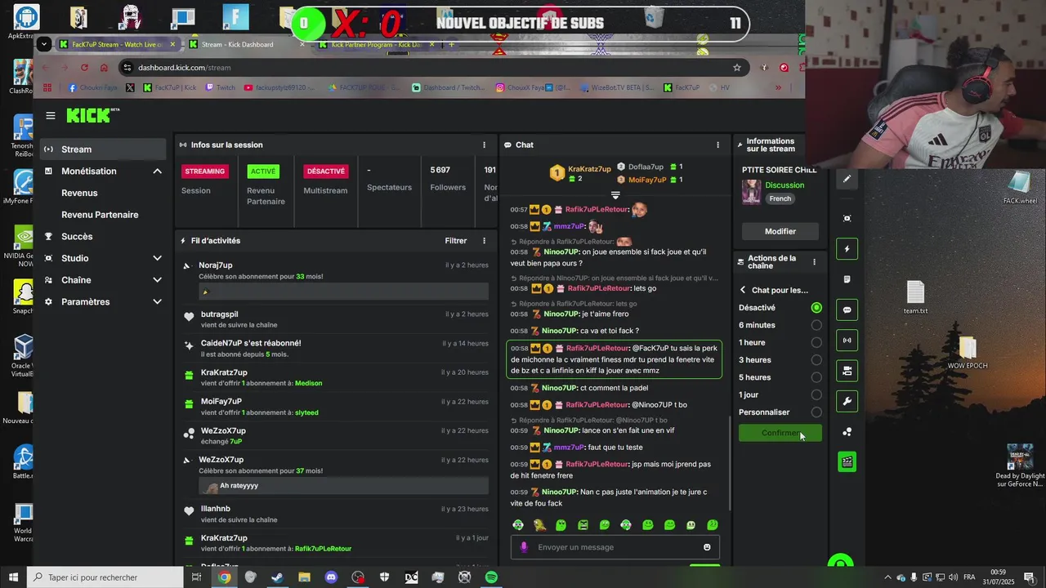Screen dimensions: 1046x588
Task: Click the document page icon in right toolbar
Action: [847, 279]
